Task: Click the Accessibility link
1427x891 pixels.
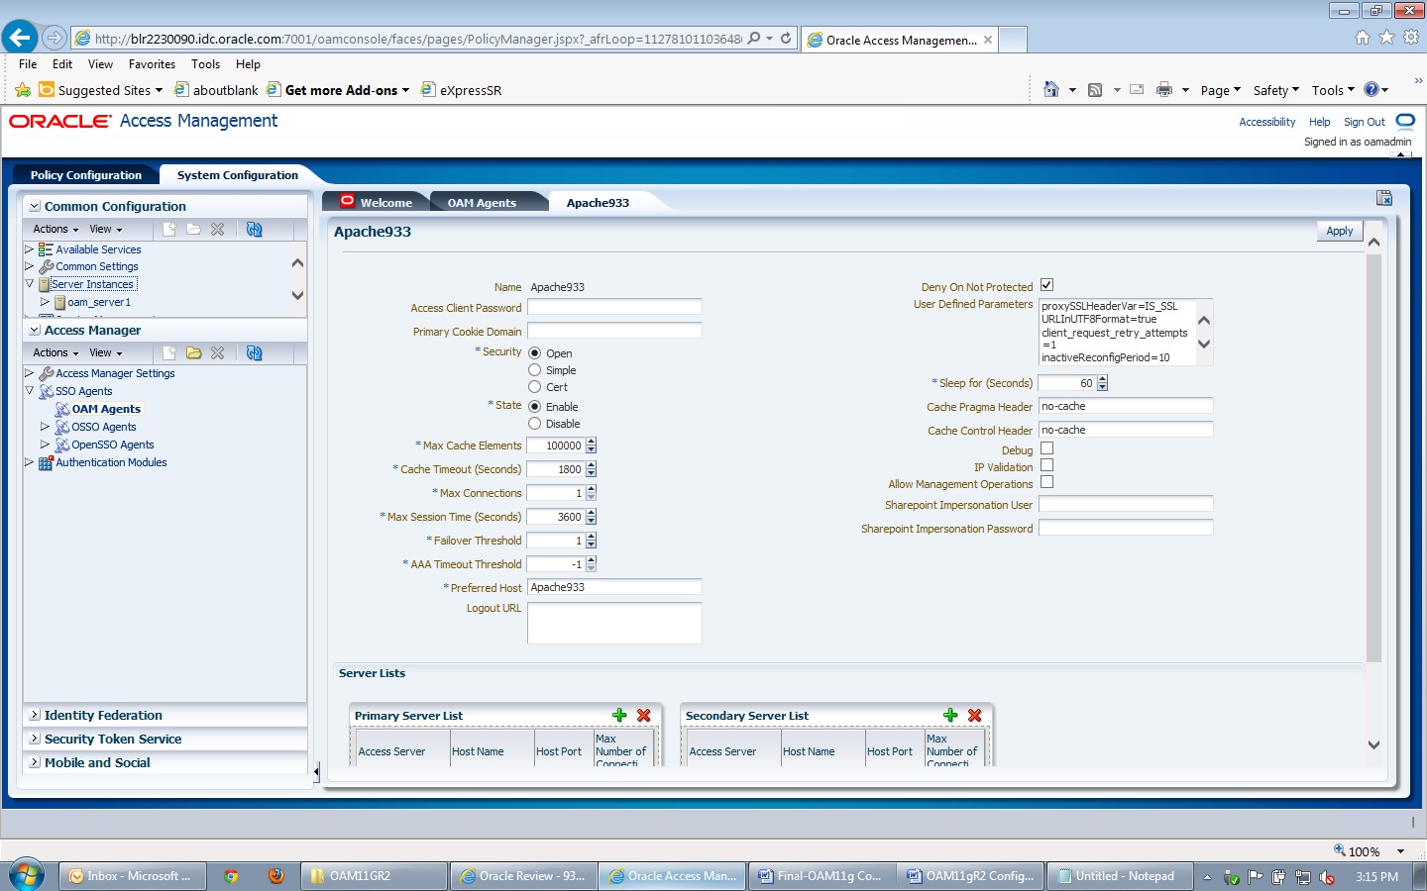Action: (1266, 122)
